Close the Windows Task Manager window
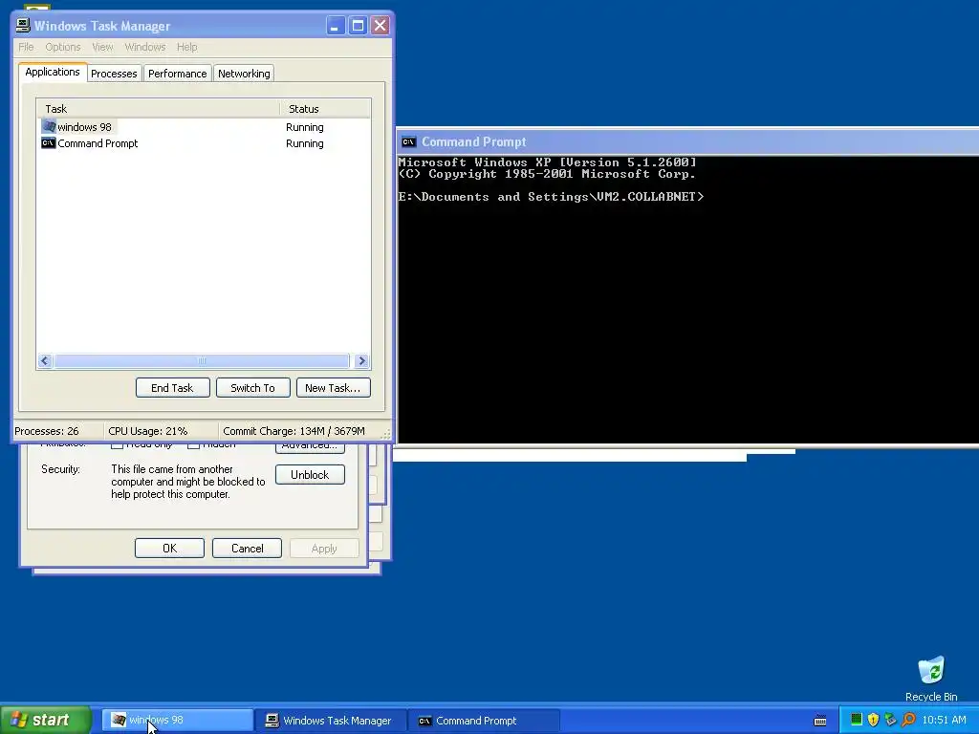Image resolution: width=979 pixels, height=734 pixels. click(380, 26)
